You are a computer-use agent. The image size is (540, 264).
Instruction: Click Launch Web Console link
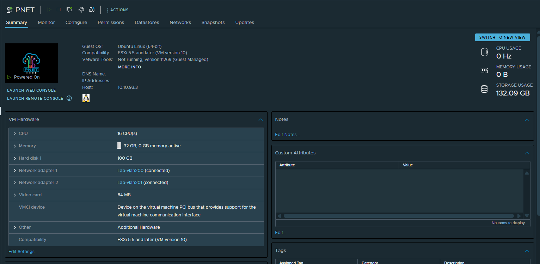click(31, 90)
